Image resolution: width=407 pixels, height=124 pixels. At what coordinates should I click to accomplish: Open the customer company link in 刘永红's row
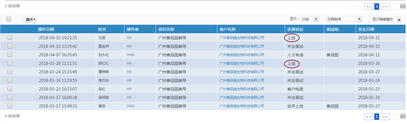(x=242, y=55)
